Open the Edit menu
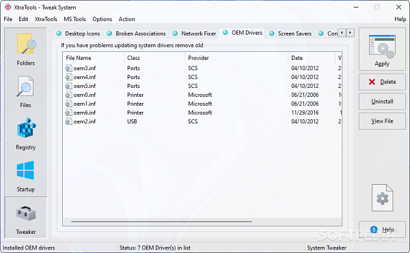The image size is (410, 253). [23, 19]
